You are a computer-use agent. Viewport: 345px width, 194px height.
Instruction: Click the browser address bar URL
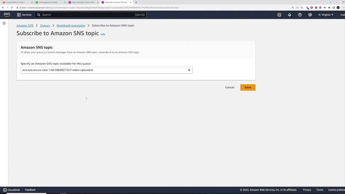(99, 8)
